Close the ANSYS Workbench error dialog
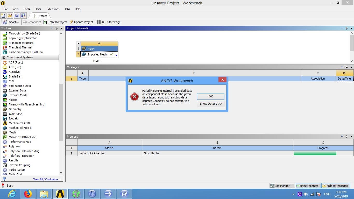 point(222,80)
